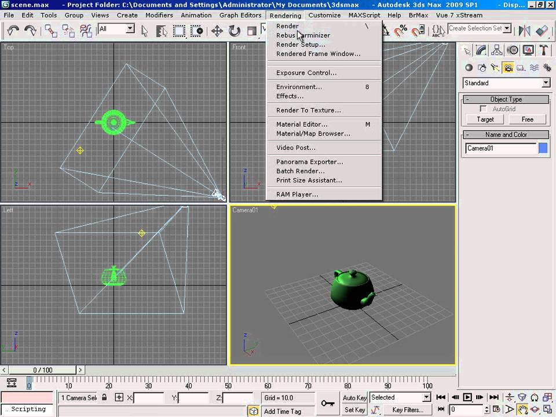This screenshot has width=556, height=417.
Task: Open Render Setup from the menu
Action: [x=324, y=45]
